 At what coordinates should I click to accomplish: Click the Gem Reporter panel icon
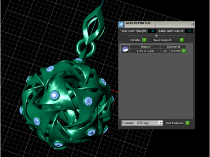pyautogui.click(x=121, y=24)
